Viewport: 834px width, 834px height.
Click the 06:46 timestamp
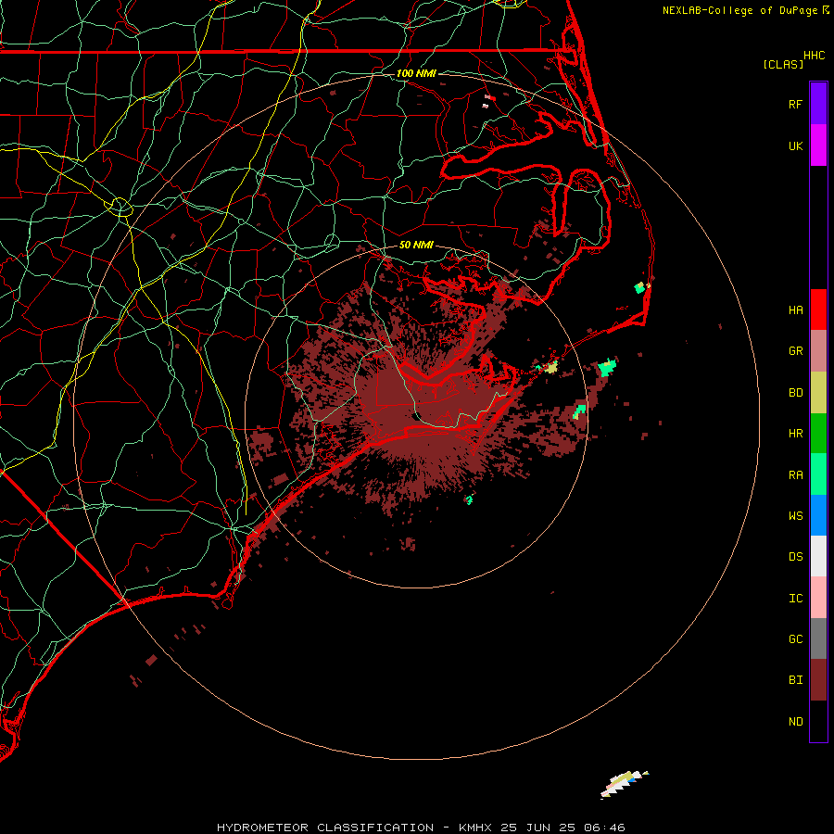point(603,828)
